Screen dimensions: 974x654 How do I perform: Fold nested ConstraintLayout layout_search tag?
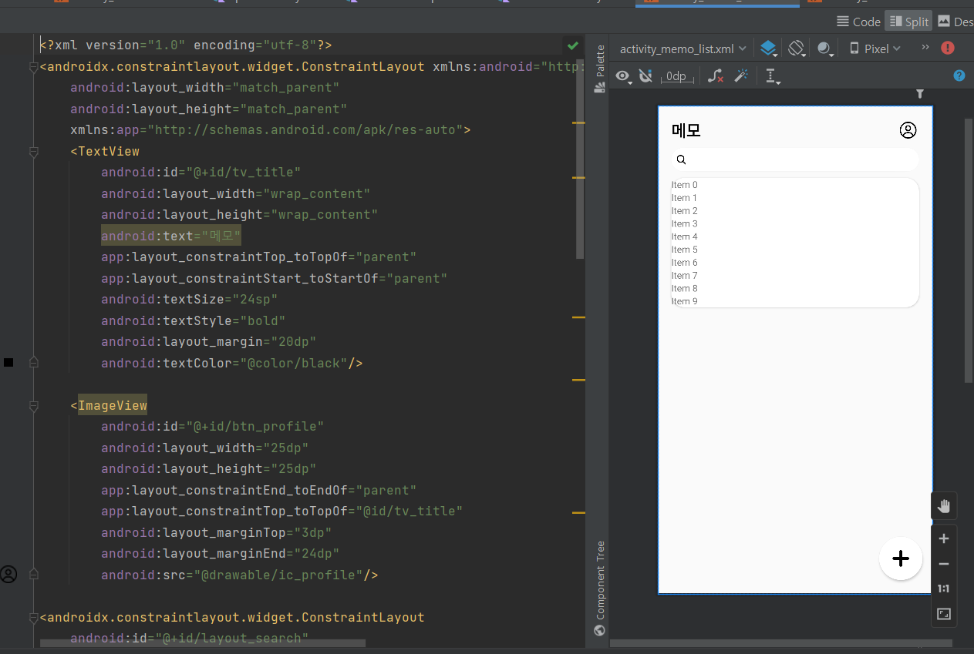[33, 618]
